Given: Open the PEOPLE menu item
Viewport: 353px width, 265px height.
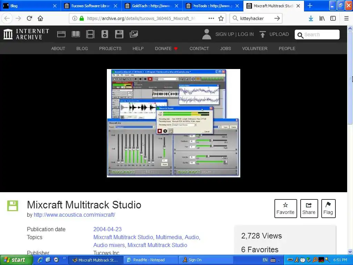Looking at the screenshot, I should pos(287,48).
